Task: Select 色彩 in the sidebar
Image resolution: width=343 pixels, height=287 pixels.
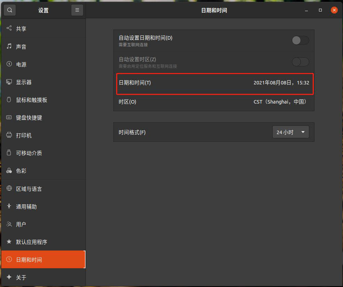Action: 43,171
